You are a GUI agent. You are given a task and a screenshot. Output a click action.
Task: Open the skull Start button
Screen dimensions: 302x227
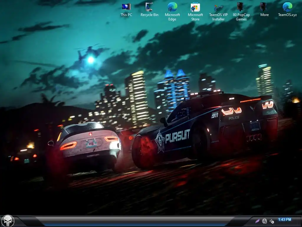tap(8, 221)
